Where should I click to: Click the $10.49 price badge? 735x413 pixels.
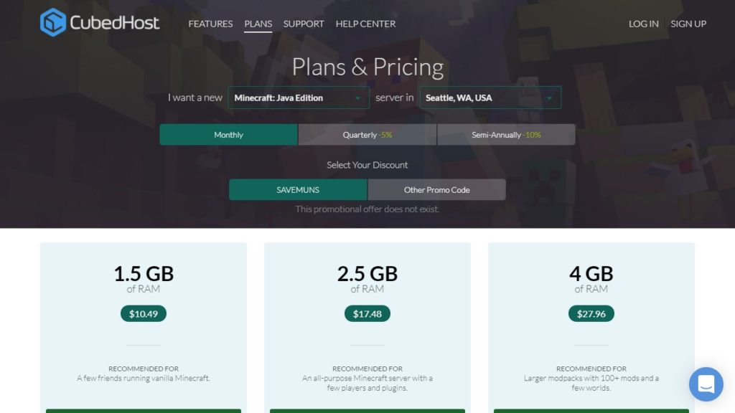coord(144,314)
